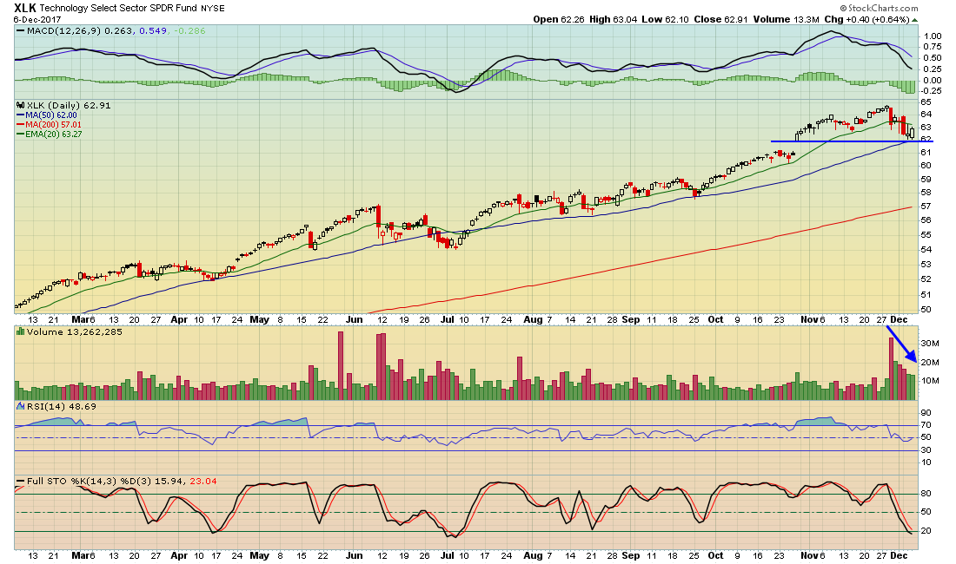Screen dimensions: 956x564
Task: Click the Nov label on bottom date axis
Action: (810, 555)
